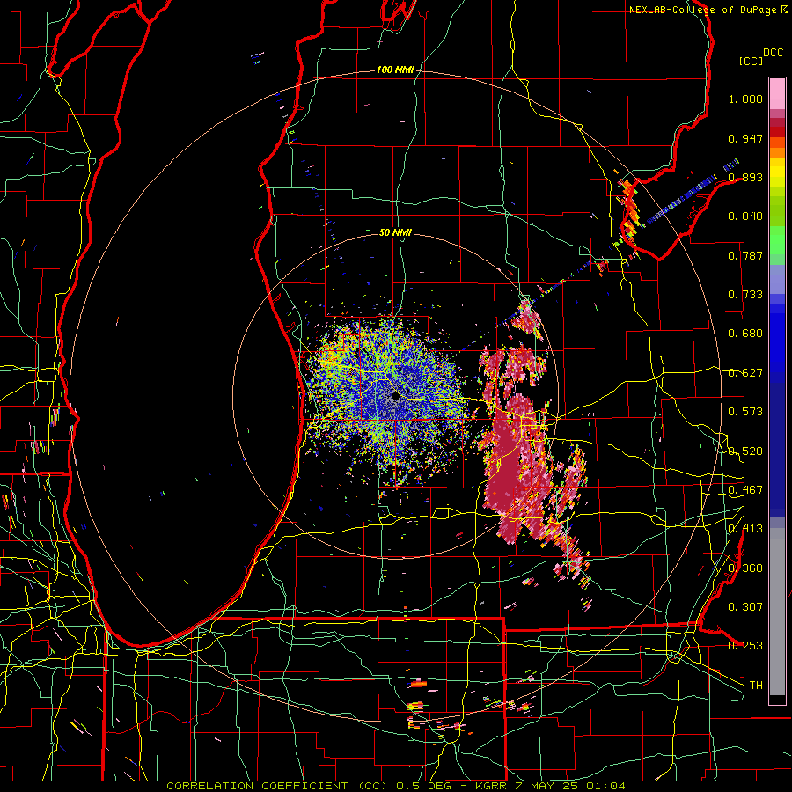792x792 pixels.
Task: Click the 0.573 color scale value
Action: point(745,412)
